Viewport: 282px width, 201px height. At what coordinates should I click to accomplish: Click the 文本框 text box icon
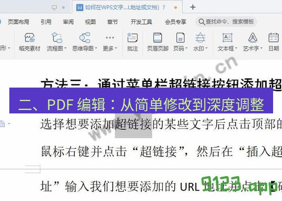(227, 38)
